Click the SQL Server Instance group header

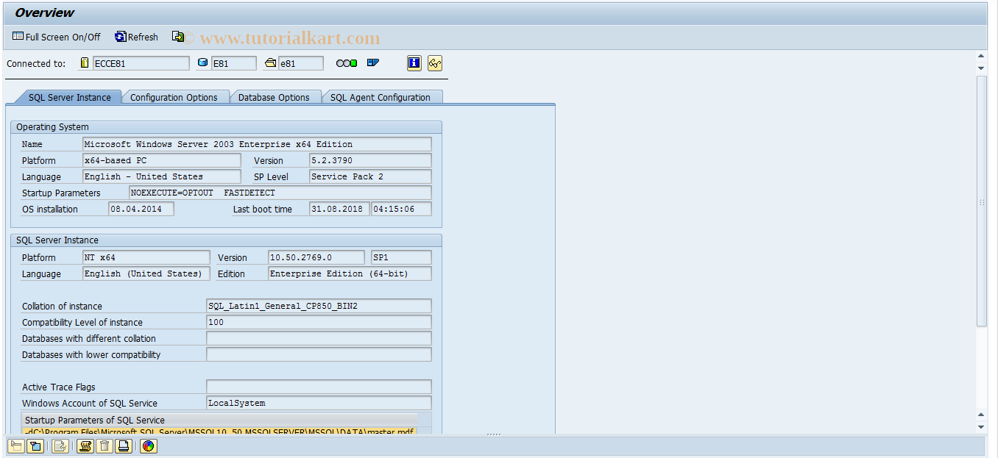[227, 240]
